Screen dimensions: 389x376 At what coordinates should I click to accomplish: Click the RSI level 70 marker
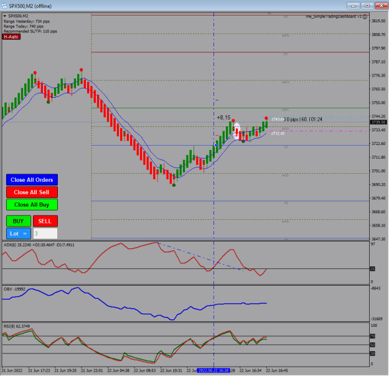[372, 336]
